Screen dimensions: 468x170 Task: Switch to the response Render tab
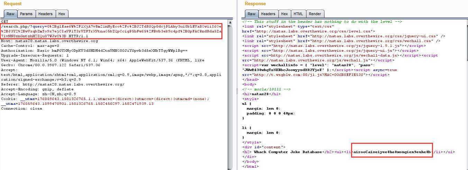pyautogui.click(x=315, y=14)
